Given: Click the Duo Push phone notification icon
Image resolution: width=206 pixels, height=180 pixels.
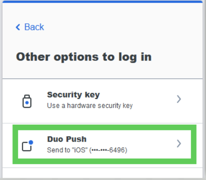Looking at the screenshot, I should (27, 146).
